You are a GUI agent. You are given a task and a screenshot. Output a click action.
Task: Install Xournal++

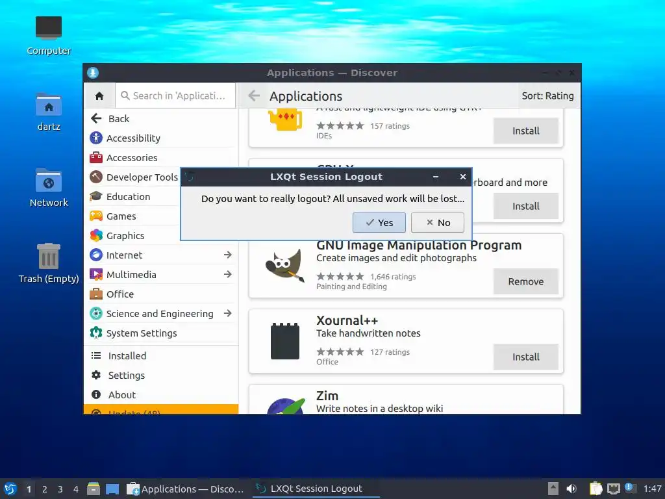point(525,357)
